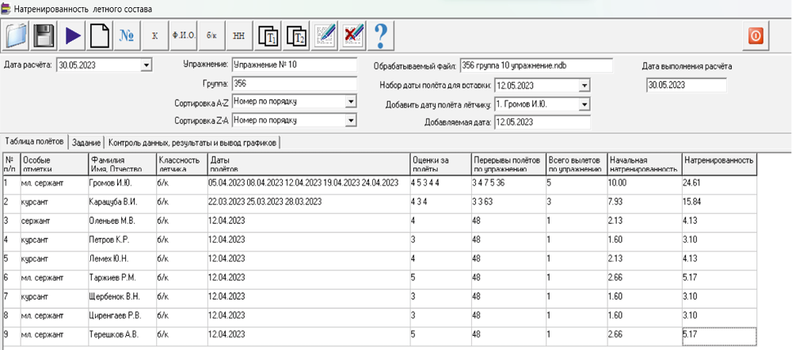Click the сержант cell in row 3
Viewport: 792px width, 350px height.
[x=53, y=222]
